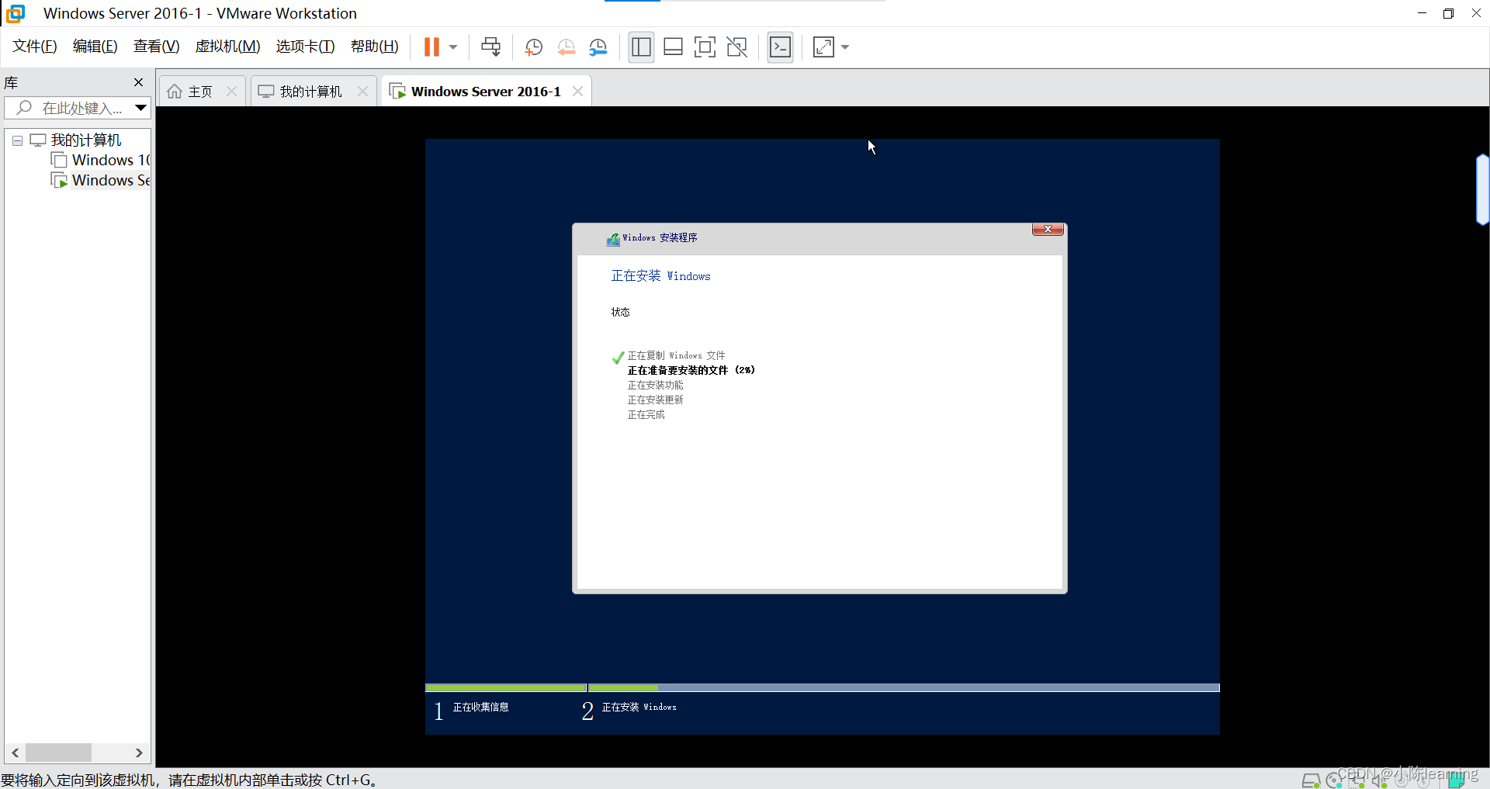Click library scrollbar left arrow
The height and width of the screenshot is (789, 1490).
15,753
